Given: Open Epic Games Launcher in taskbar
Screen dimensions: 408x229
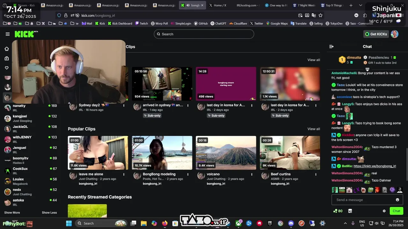Looking at the screenshot, I should coord(270,223).
